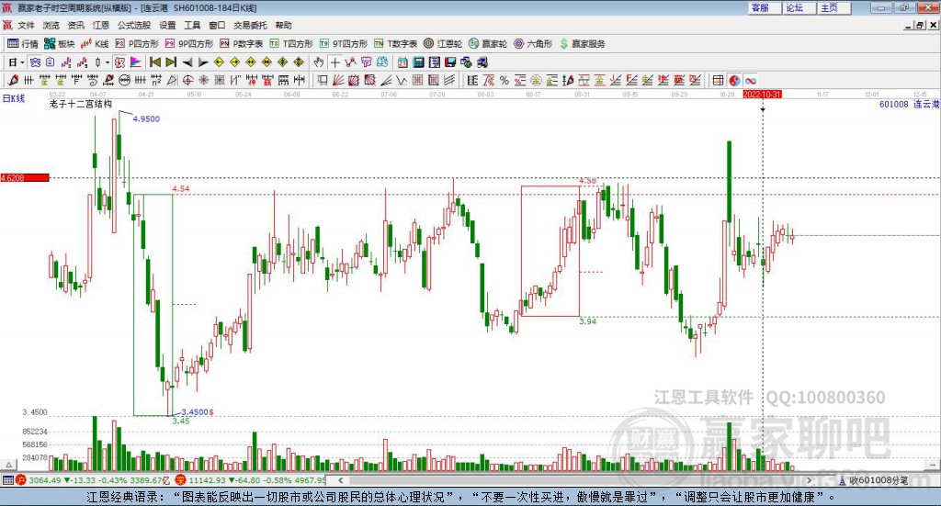Click the black right arrow icon

coord(203,62)
